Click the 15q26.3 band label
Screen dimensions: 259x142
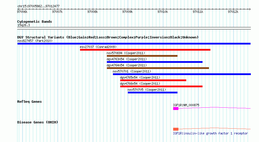pyautogui.click(x=24, y=25)
